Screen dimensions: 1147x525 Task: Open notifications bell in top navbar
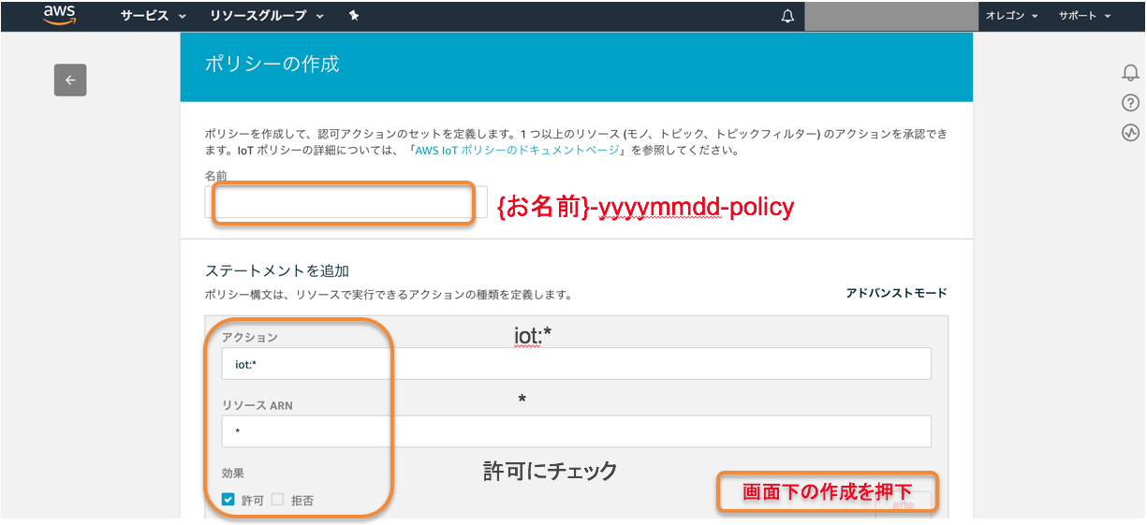click(787, 16)
